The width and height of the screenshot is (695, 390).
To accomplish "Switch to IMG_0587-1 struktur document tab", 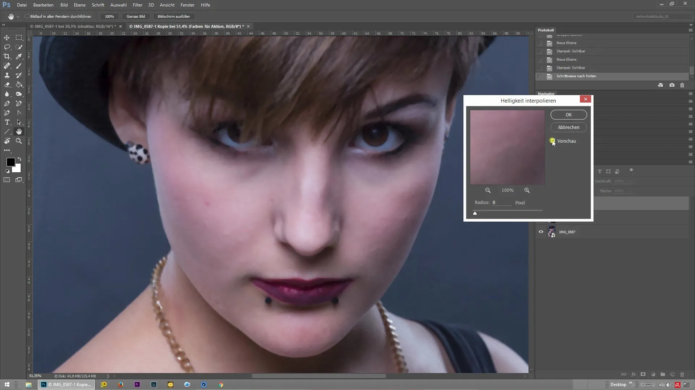I will pos(73,26).
